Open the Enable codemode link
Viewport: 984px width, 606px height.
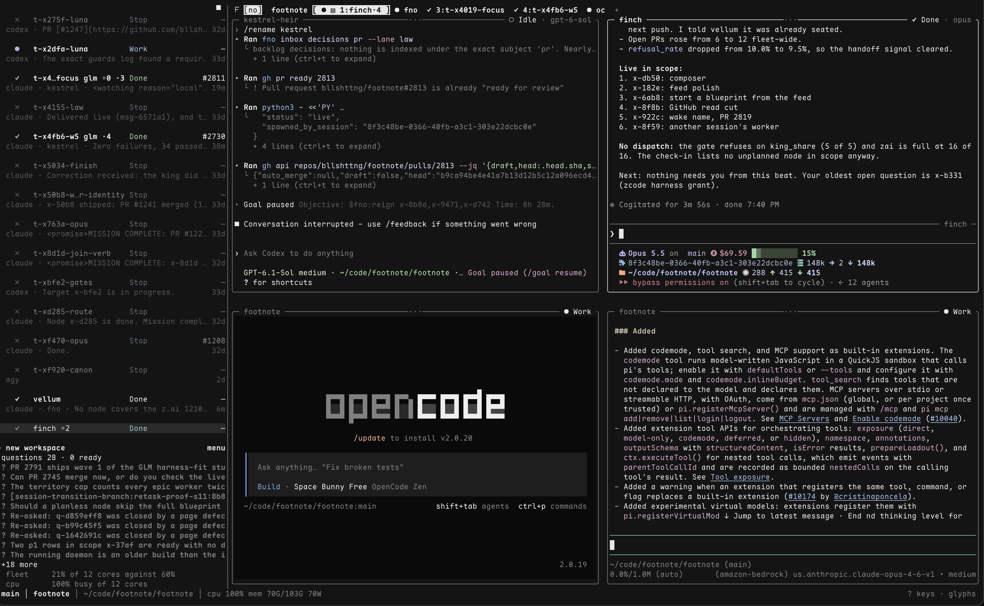coord(886,419)
